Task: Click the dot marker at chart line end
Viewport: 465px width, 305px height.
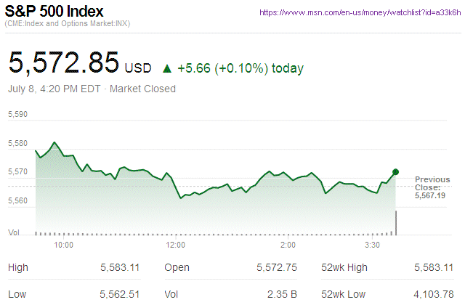Action: pyautogui.click(x=396, y=172)
